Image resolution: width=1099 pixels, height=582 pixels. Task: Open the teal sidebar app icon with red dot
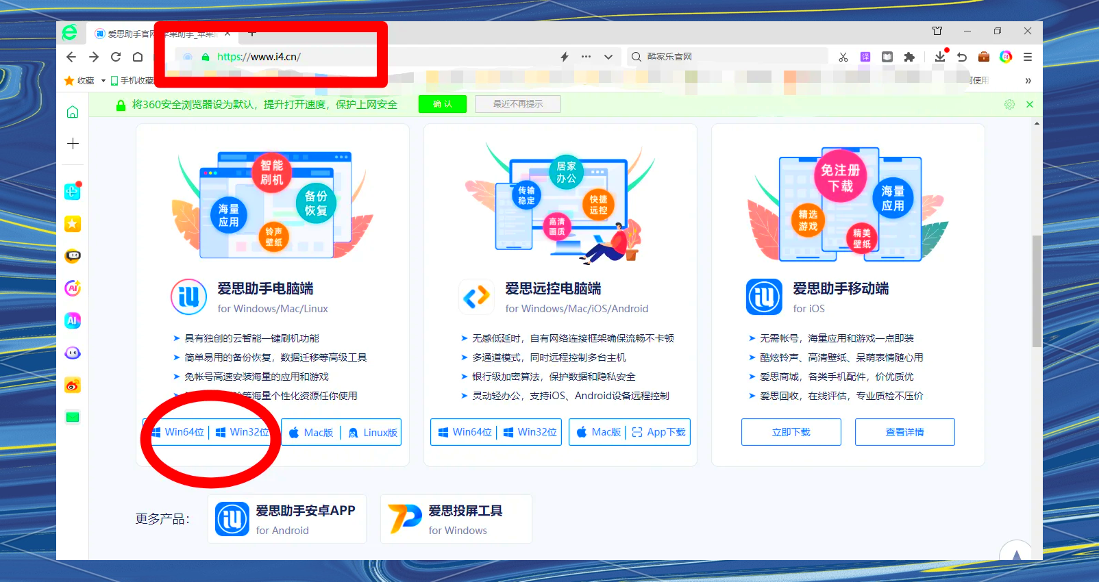tap(73, 191)
